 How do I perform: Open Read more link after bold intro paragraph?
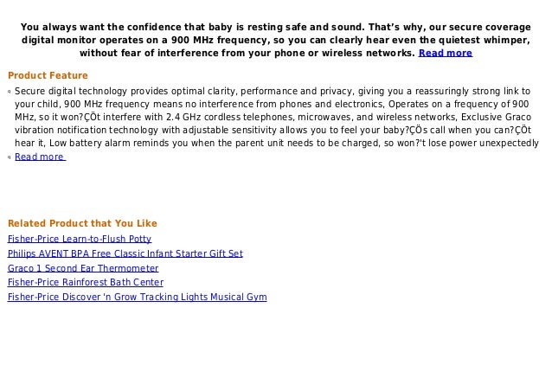click(x=446, y=53)
